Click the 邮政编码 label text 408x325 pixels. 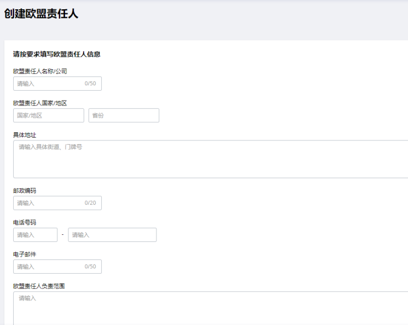pyautogui.click(x=25, y=191)
